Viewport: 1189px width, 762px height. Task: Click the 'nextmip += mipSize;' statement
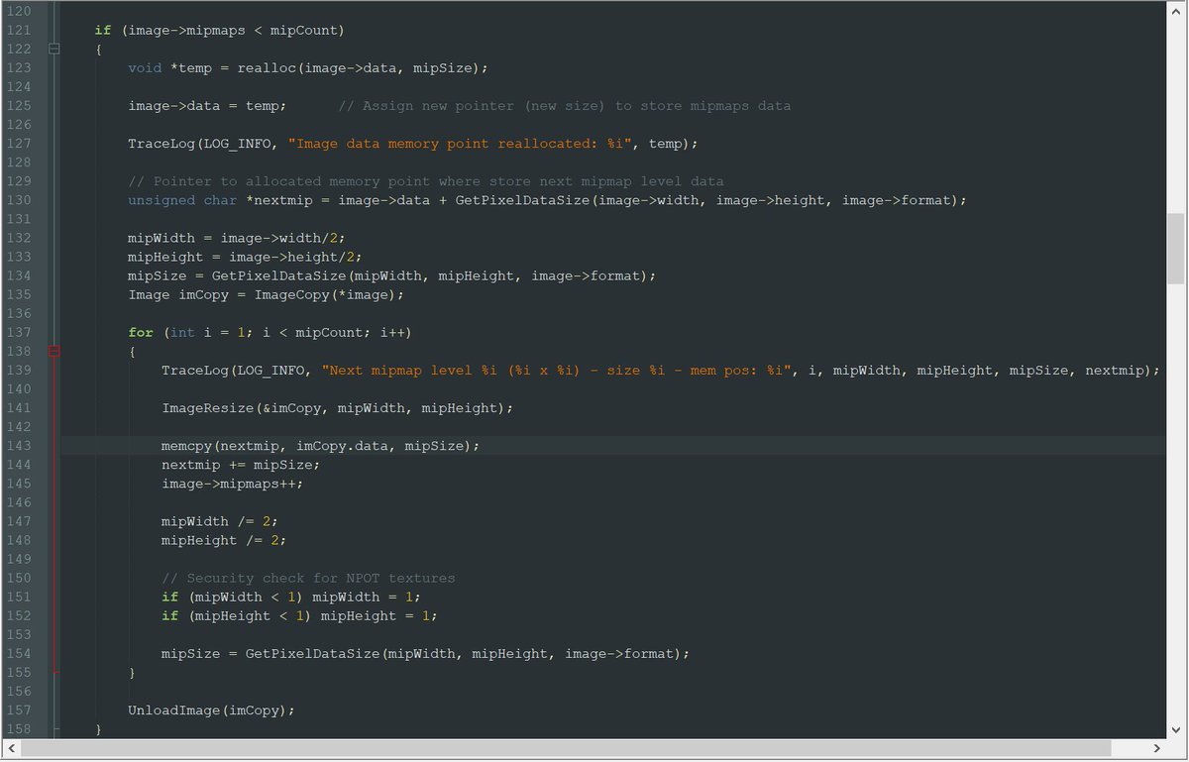[241, 465]
